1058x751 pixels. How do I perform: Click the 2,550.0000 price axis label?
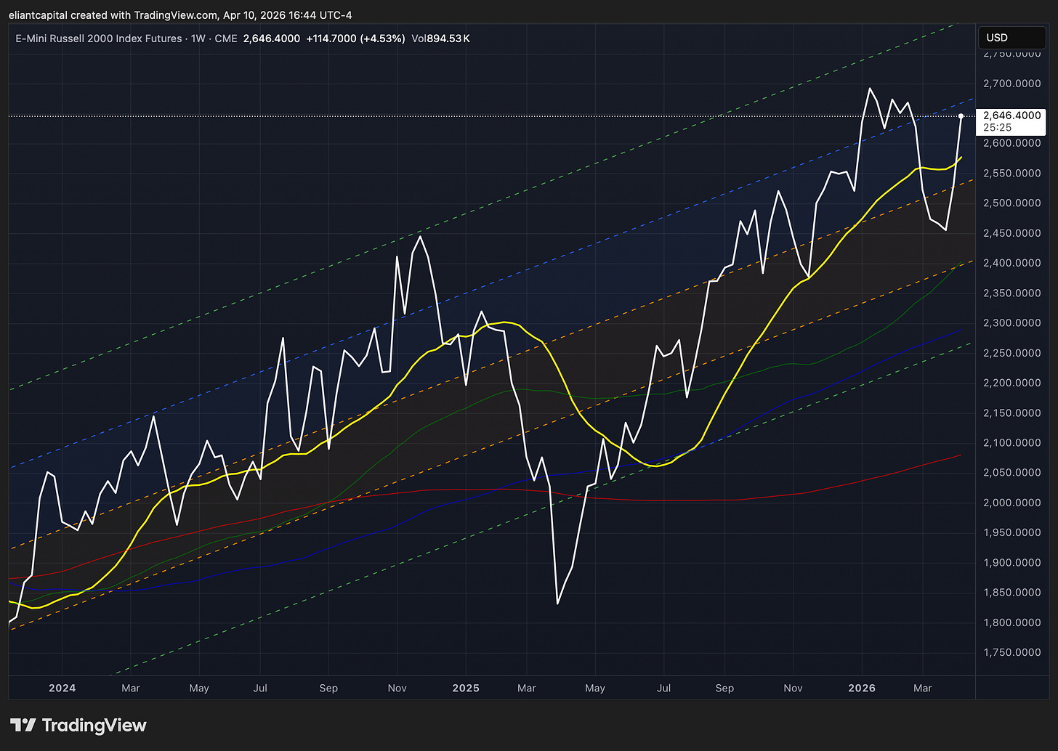click(1011, 174)
